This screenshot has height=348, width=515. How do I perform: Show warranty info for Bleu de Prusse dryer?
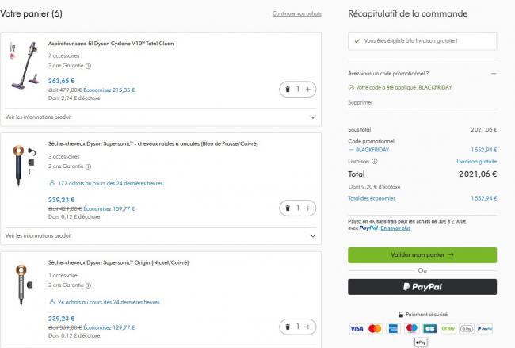point(89,166)
